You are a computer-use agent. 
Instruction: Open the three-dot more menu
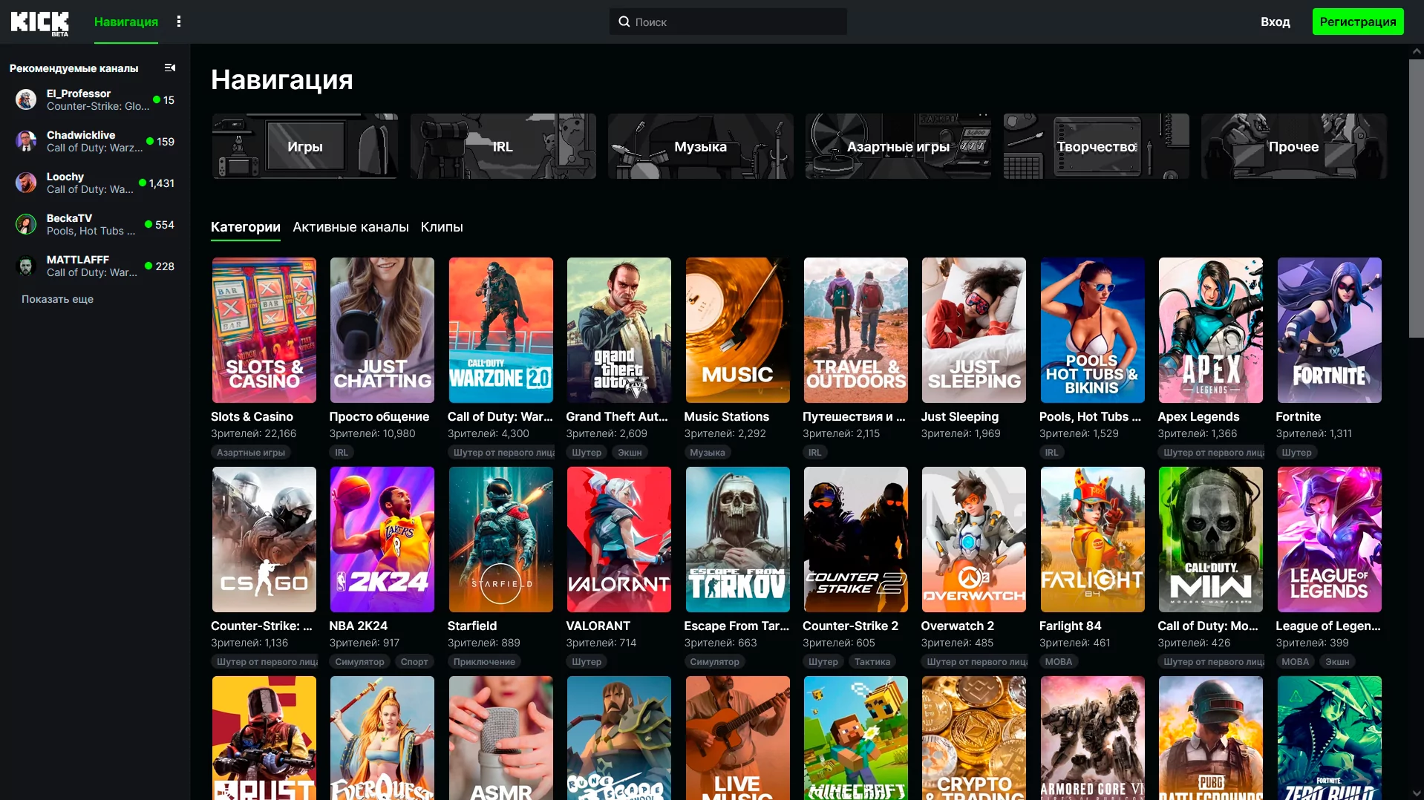179,22
